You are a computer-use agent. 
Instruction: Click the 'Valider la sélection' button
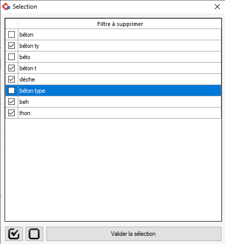134,234
